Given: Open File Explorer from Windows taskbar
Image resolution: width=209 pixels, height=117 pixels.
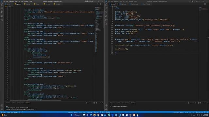Looking at the screenshot, I should 94,115.
